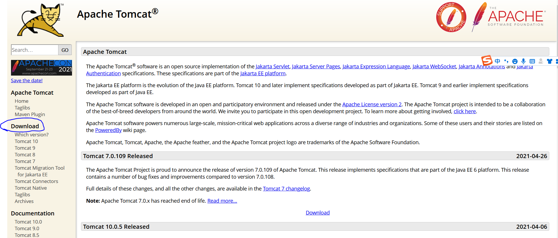Open Archives sidebar link
558x238 pixels.
(x=24, y=201)
